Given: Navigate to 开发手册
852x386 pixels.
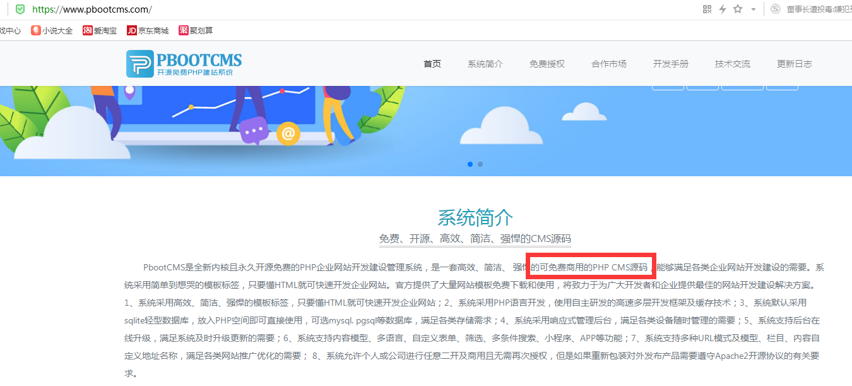Looking at the screenshot, I should click(x=671, y=64).
